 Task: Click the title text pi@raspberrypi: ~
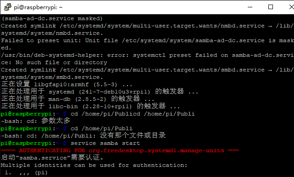(x=38, y=7)
